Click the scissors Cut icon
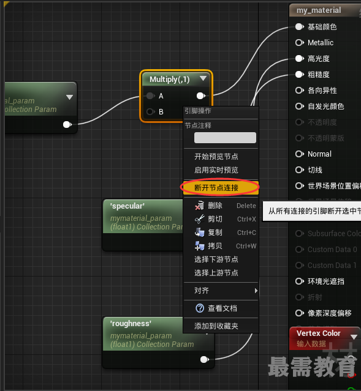 [x=199, y=219]
